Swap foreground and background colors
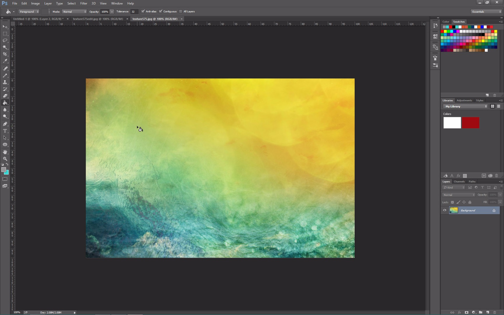Image resolution: width=504 pixels, height=315 pixels. [7, 164]
